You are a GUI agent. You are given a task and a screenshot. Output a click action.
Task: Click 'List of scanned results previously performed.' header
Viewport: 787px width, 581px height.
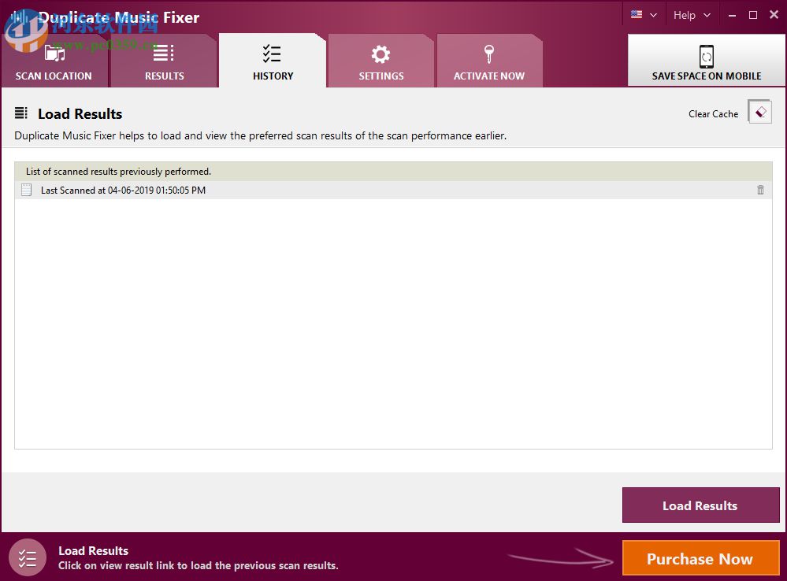(x=394, y=172)
